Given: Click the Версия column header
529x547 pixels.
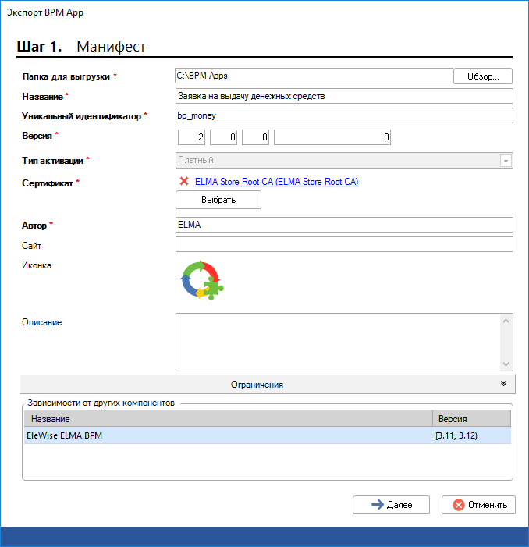Looking at the screenshot, I should click(x=472, y=418).
